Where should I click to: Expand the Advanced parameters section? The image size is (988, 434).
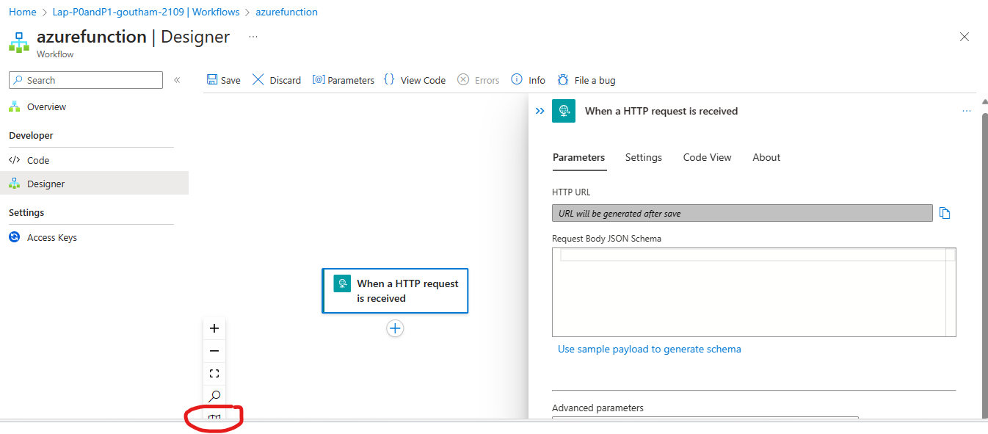598,408
